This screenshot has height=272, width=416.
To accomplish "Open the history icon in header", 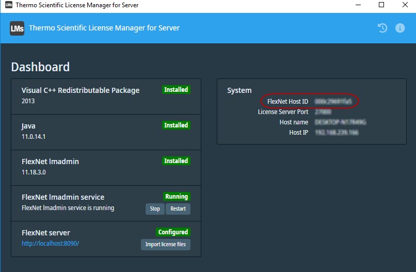I will point(382,28).
